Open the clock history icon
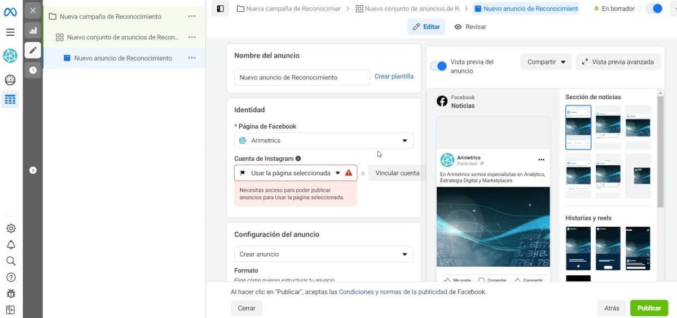This screenshot has height=318, width=677. pos(33,70)
